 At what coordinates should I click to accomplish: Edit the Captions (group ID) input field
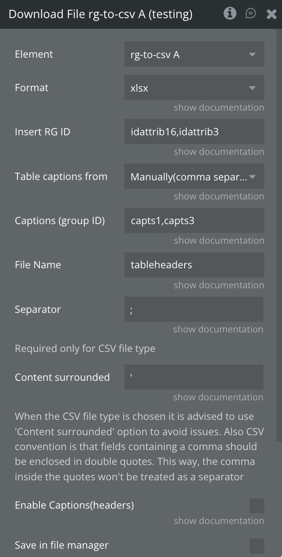[x=194, y=221]
